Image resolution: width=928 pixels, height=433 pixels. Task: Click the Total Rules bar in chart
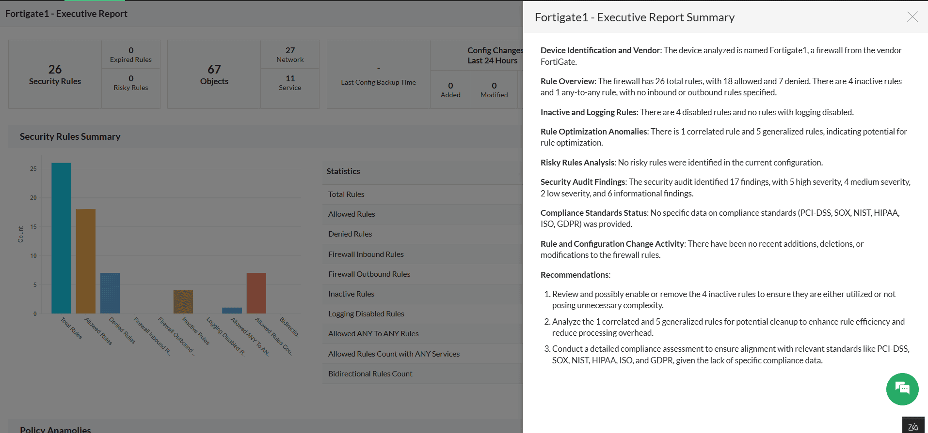point(61,238)
